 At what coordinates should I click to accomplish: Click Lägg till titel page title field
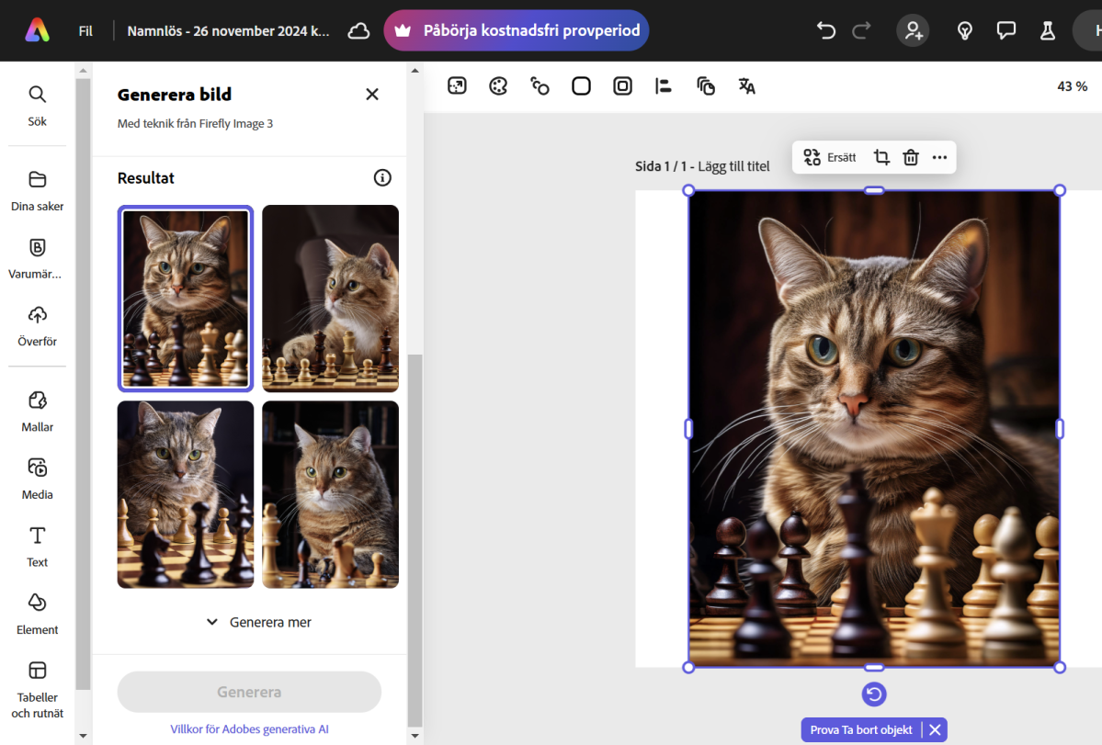coord(733,166)
